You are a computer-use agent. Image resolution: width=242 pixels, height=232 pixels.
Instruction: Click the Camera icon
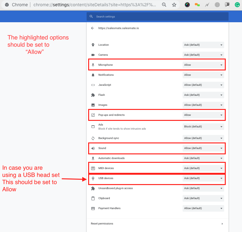click(x=93, y=55)
